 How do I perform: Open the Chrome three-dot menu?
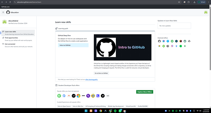tap(209, 2)
